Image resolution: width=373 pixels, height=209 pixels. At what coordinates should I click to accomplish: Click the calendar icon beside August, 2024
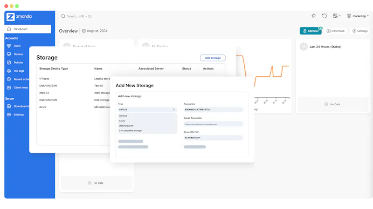[84, 31]
